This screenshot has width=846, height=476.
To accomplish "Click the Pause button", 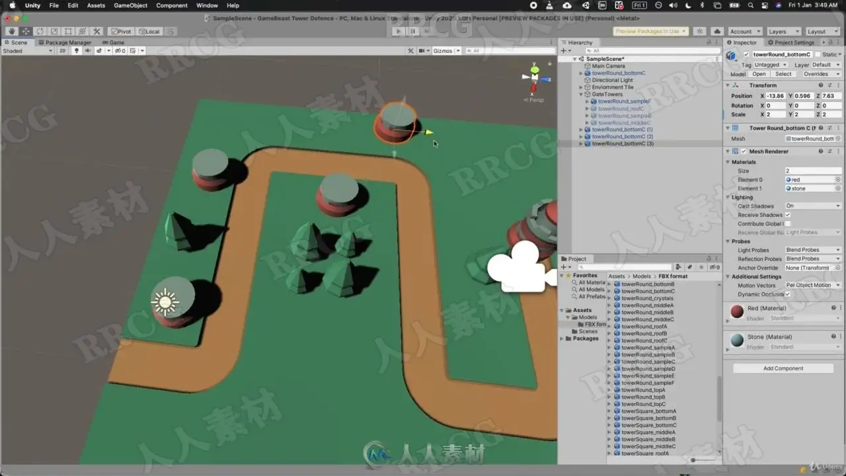I will 413,31.
